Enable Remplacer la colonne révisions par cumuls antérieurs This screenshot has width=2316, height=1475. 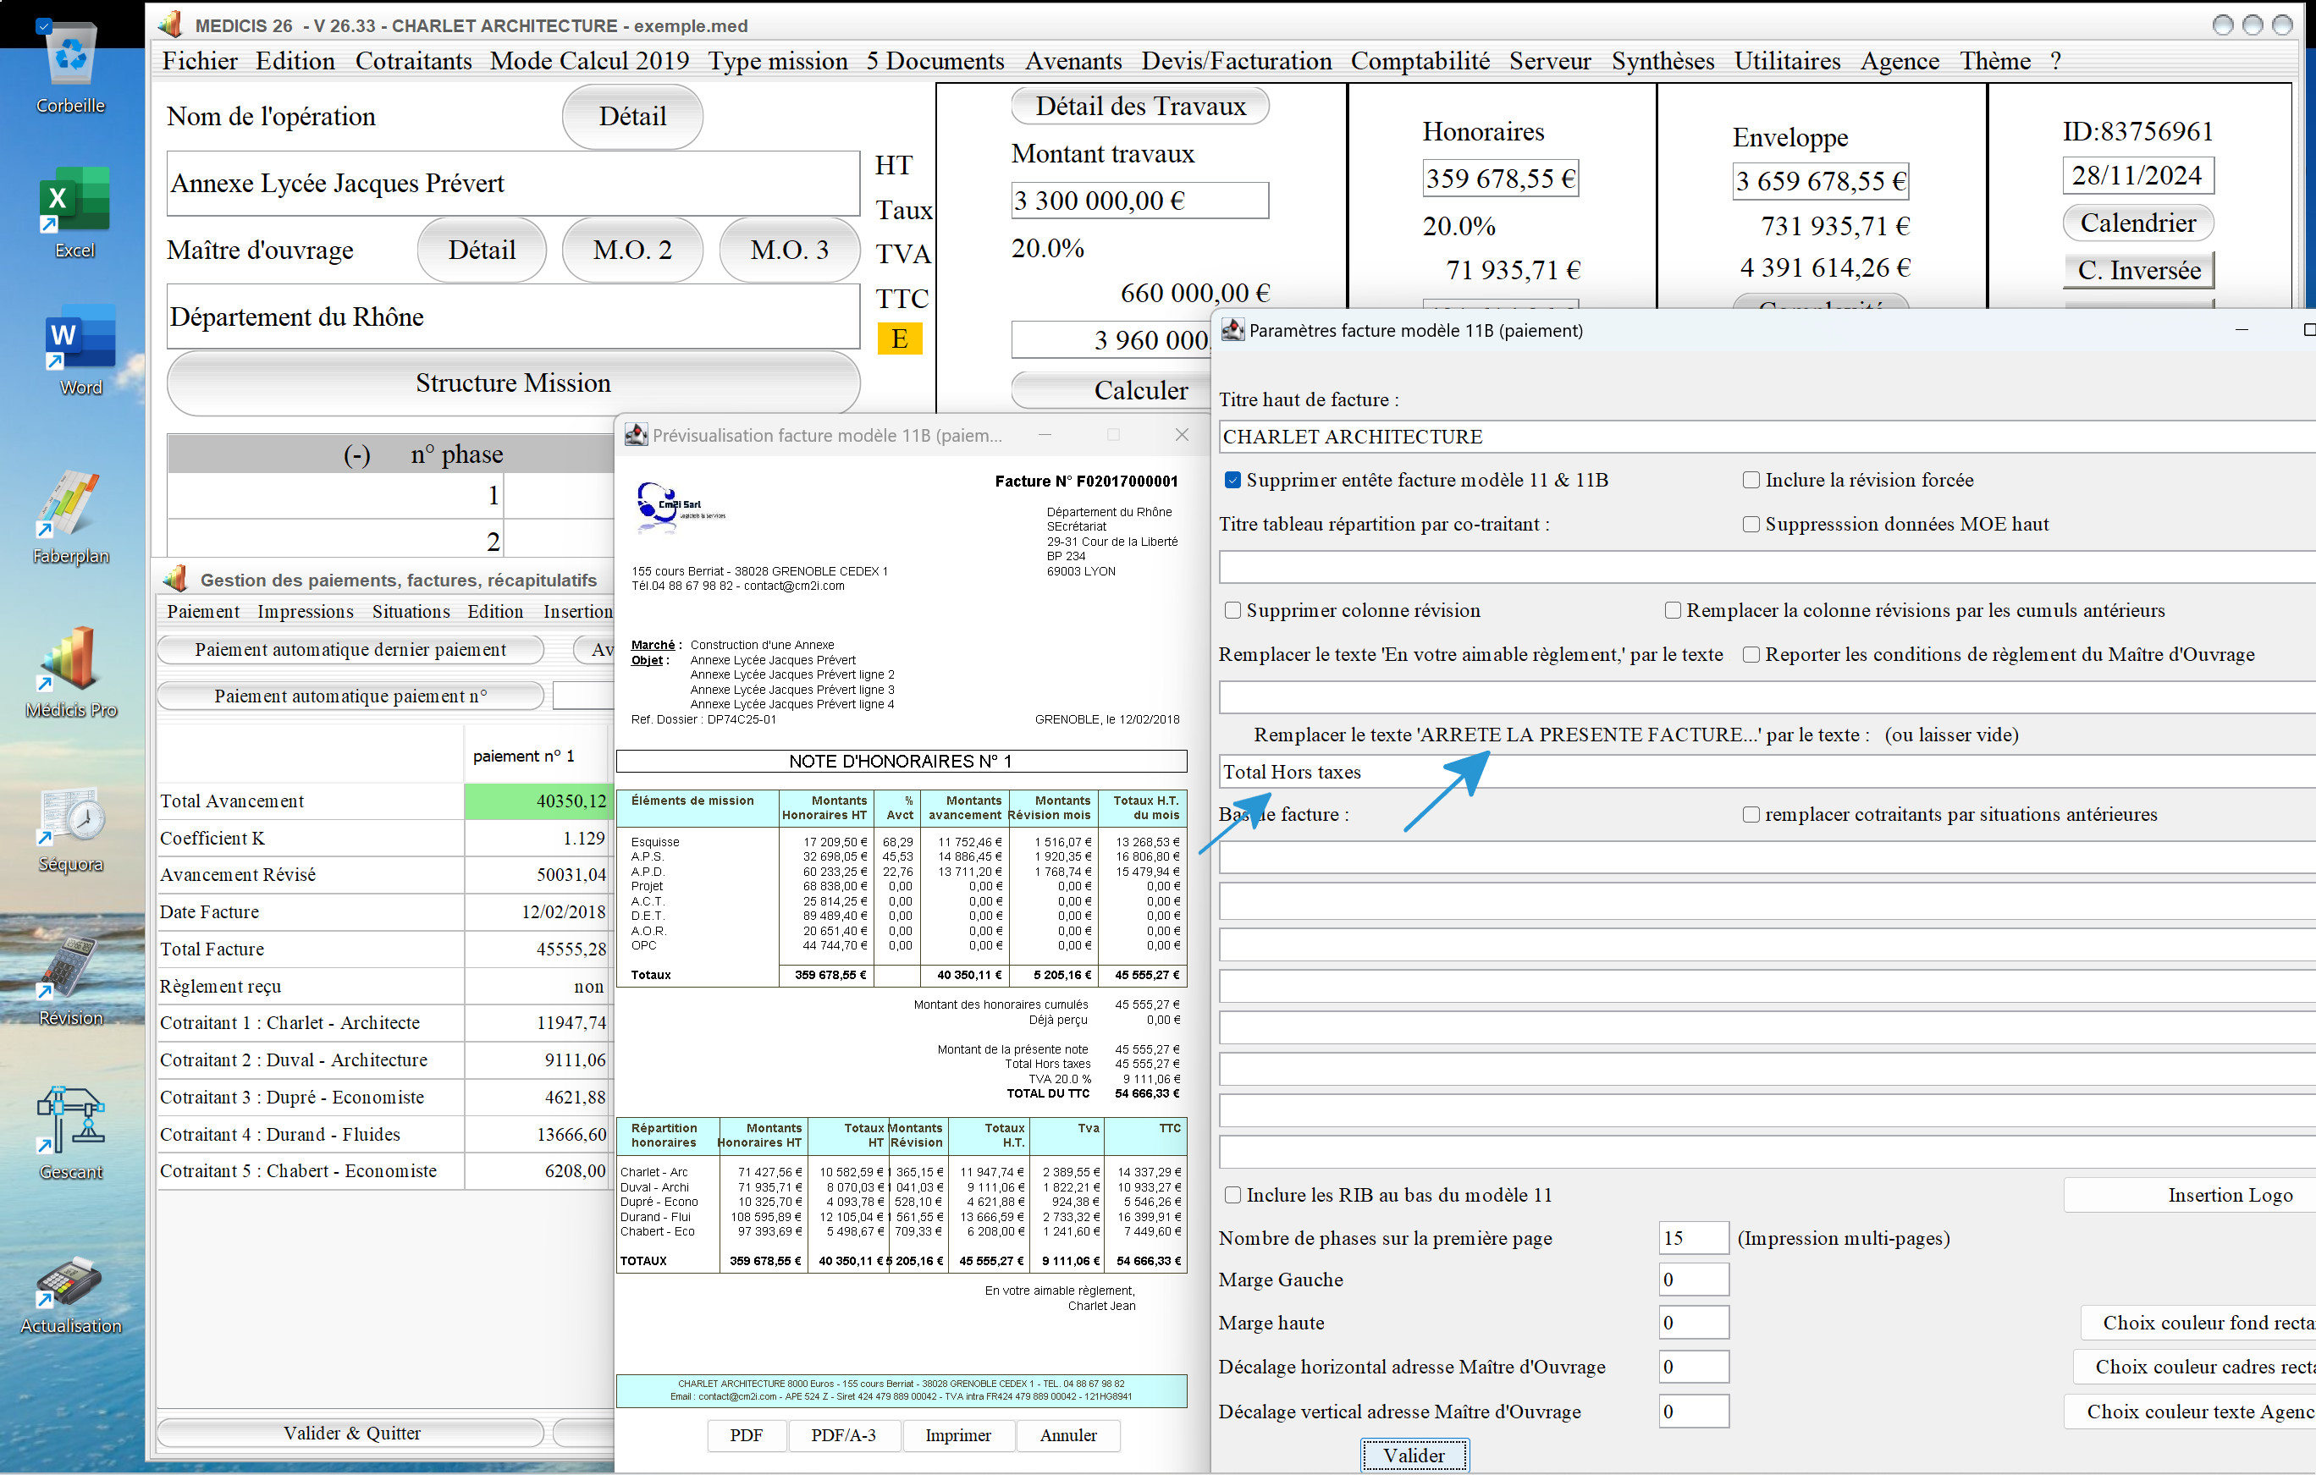tap(1673, 611)
